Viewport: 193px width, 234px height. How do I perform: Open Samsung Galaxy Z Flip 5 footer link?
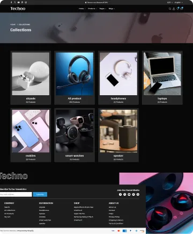(x=84, y=217)
